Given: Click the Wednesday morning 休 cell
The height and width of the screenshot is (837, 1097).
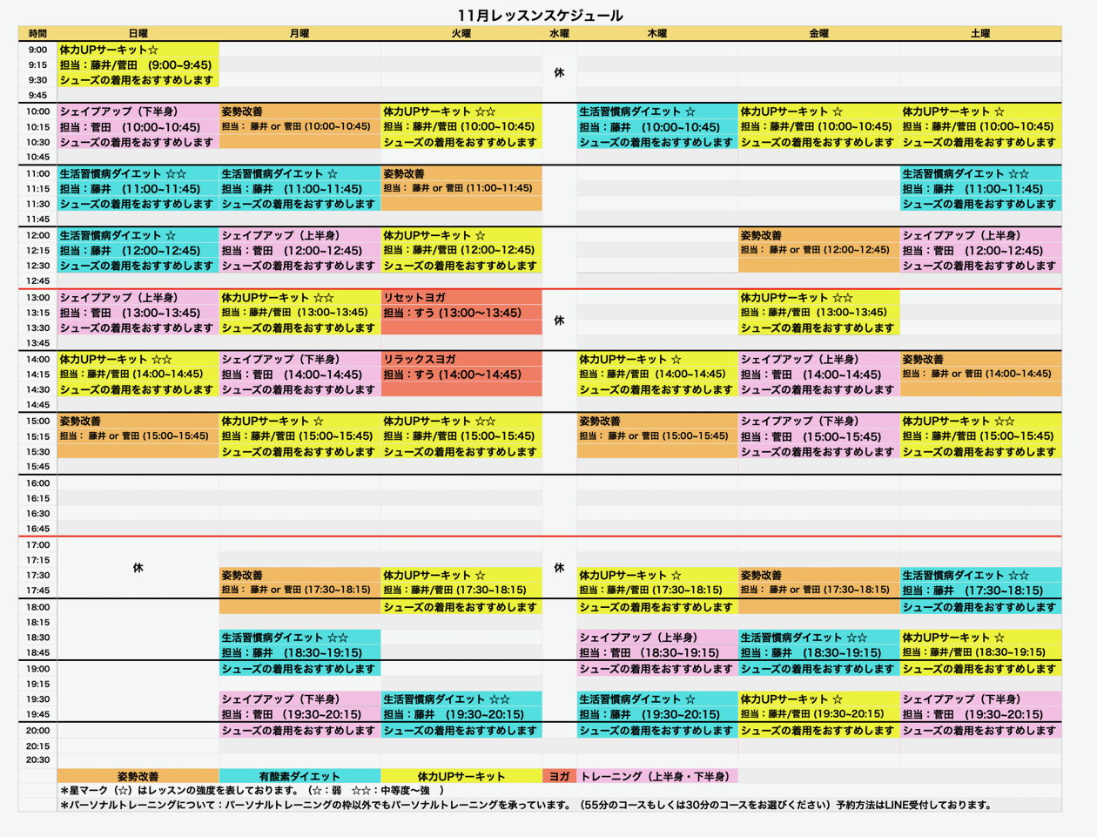Looking at the screenshot, I should click(x=559, y=72).
